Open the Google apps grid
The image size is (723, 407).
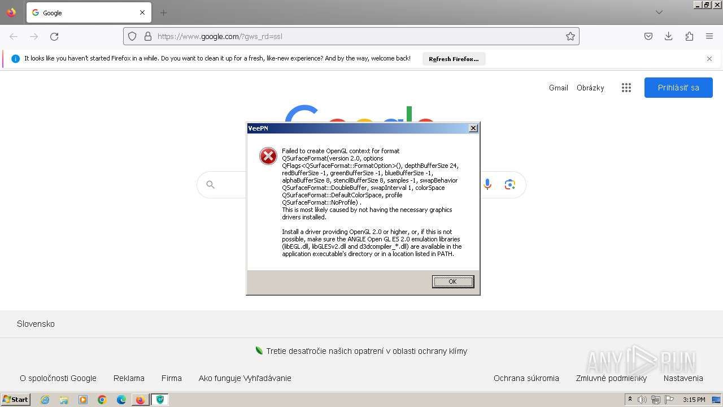[x=626, y=88]
